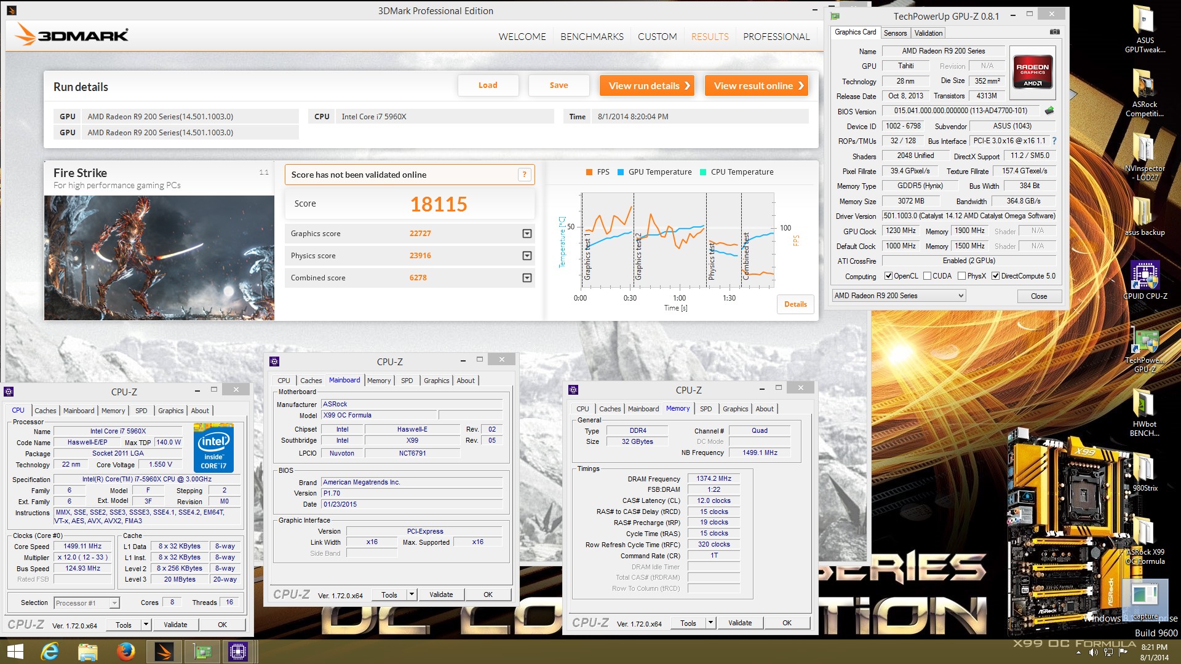The width and height of the screenshot is (1181, 664).
Task: Open TechPowerUp GPU-Z desktop shortcut
Action: pyautogui.click(x=1145, y=349)
